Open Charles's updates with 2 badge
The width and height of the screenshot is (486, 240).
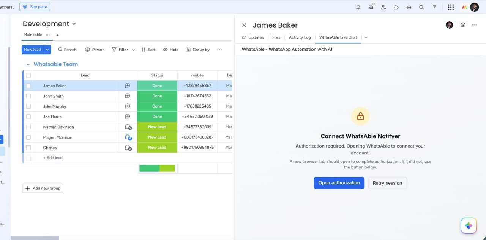click(x=128, y=148)
